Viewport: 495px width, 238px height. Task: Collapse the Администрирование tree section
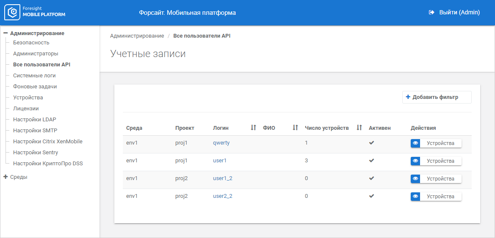pyautogui.click(x=6, y=33)
